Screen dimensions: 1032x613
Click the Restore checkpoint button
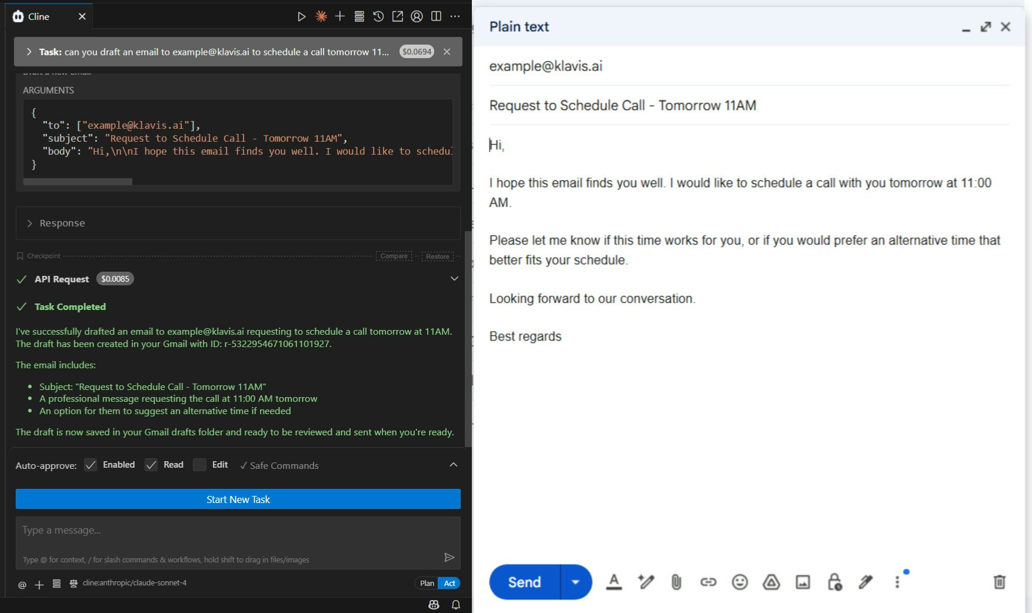click(438, 256)
